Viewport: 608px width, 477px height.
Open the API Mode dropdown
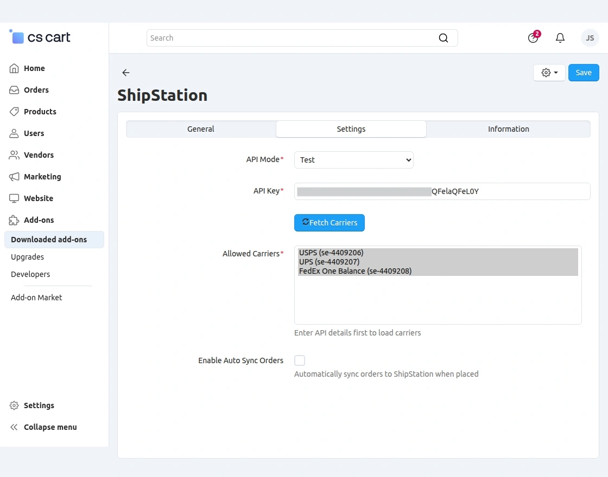point(353,160)
